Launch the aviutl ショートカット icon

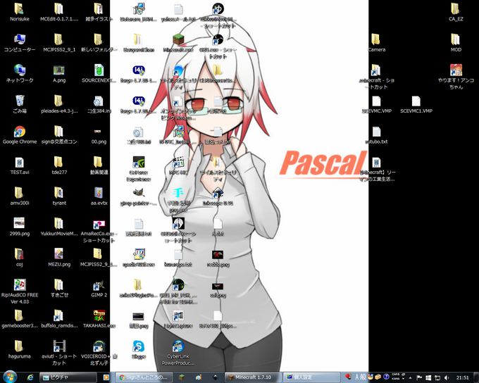(59, 353)
